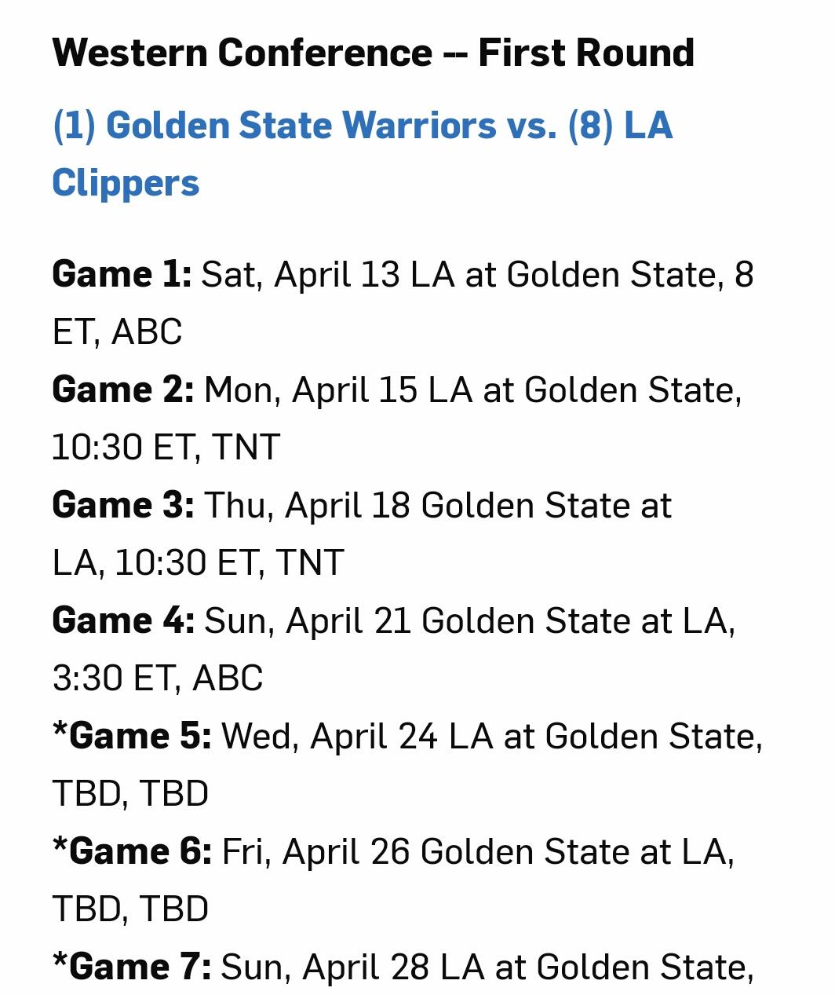Select 10:30 ET, TNT under Game 2
Screen dimensions: 835x995
click(166, 448)
